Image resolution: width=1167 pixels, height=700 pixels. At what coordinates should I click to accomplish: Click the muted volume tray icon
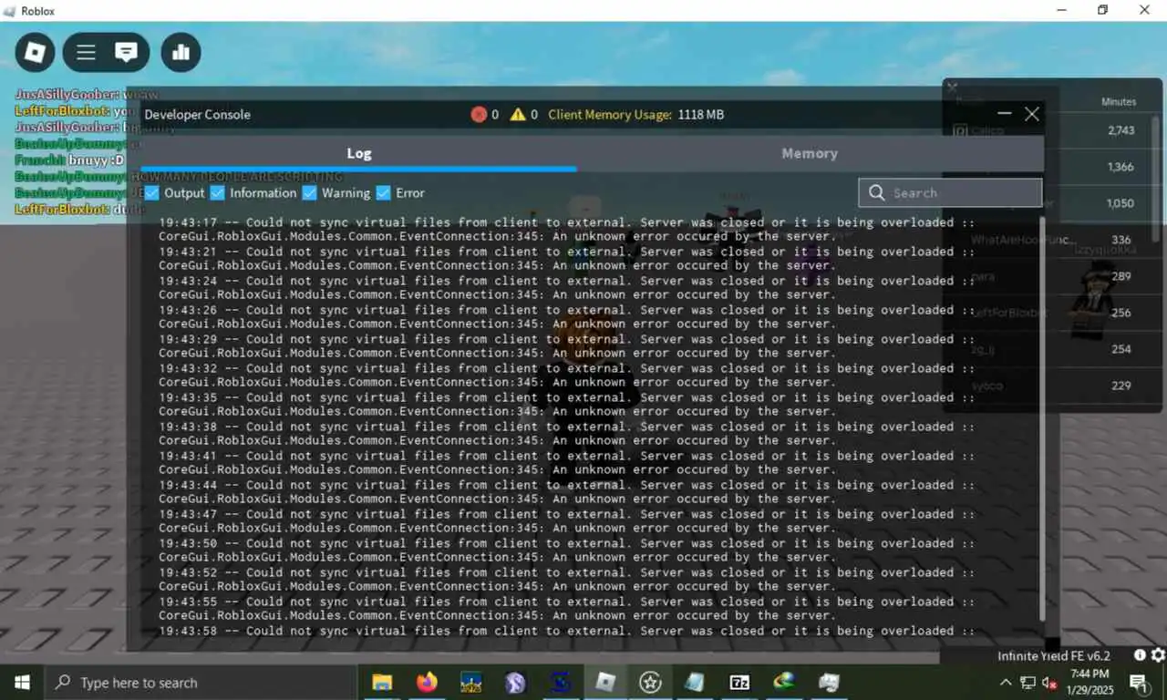[1048, 683]
